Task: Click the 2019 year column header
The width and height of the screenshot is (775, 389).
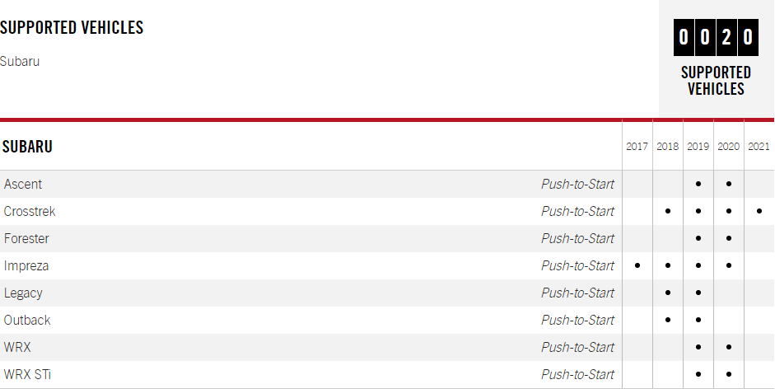Action: tap(698, 147)
